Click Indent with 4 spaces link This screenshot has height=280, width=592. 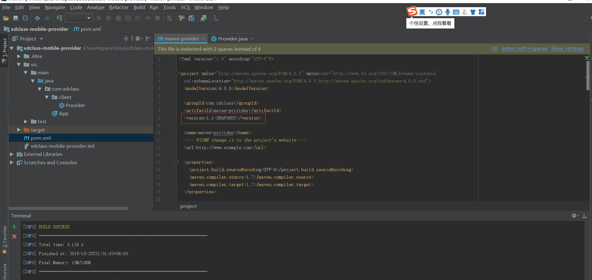[x=524, y=49]
